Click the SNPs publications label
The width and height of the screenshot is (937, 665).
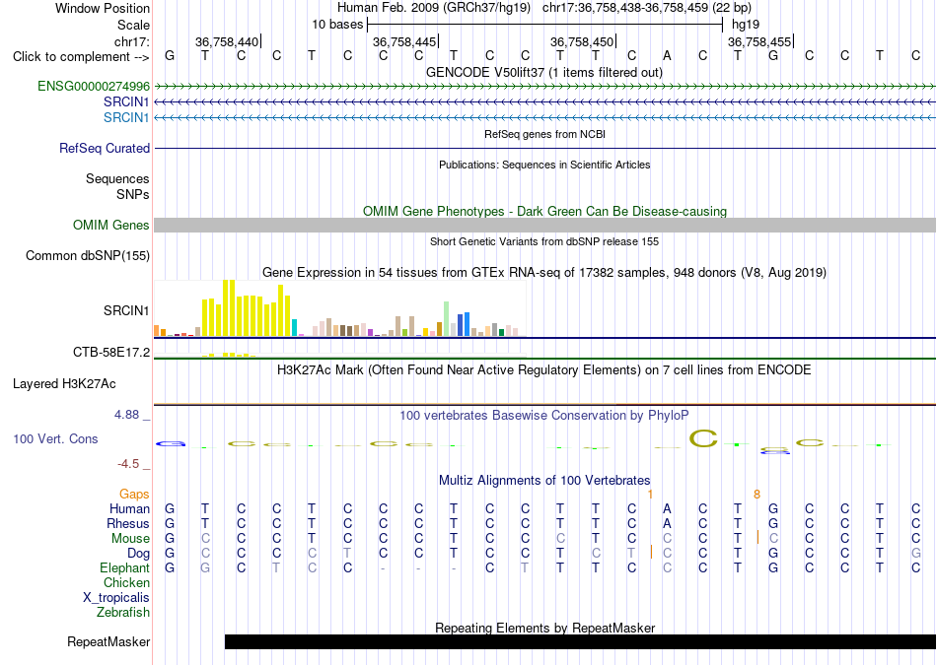(133, 194)
